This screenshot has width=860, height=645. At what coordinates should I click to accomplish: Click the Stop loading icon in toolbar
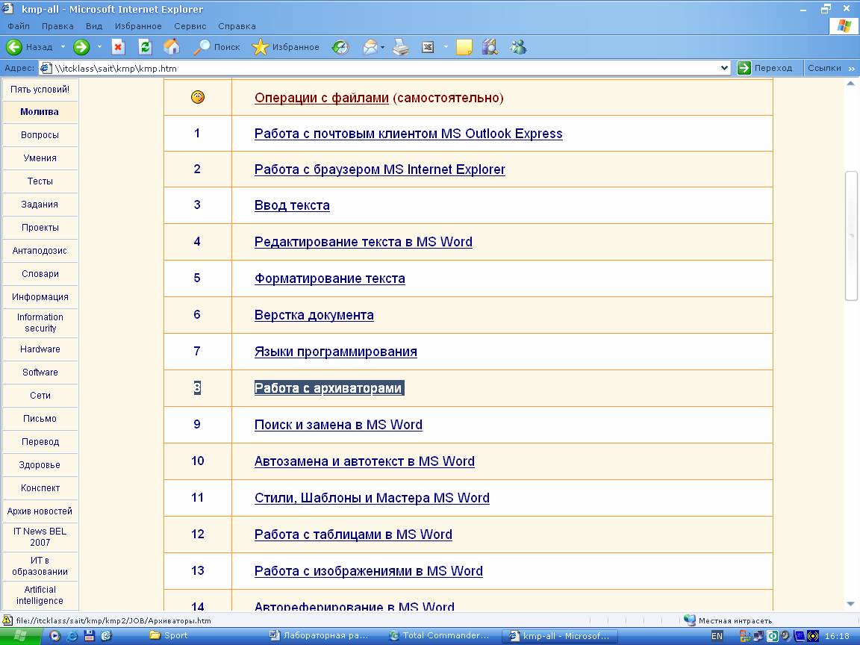(118, 47)
